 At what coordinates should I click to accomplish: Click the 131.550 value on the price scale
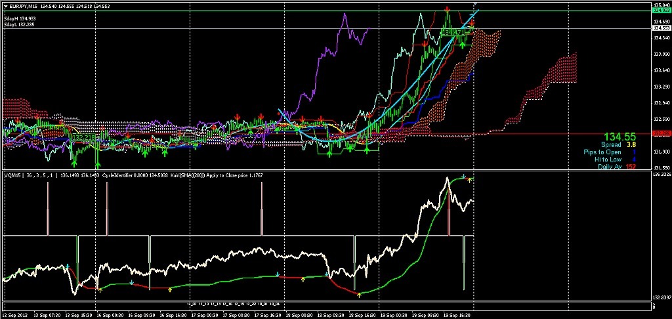662,168
